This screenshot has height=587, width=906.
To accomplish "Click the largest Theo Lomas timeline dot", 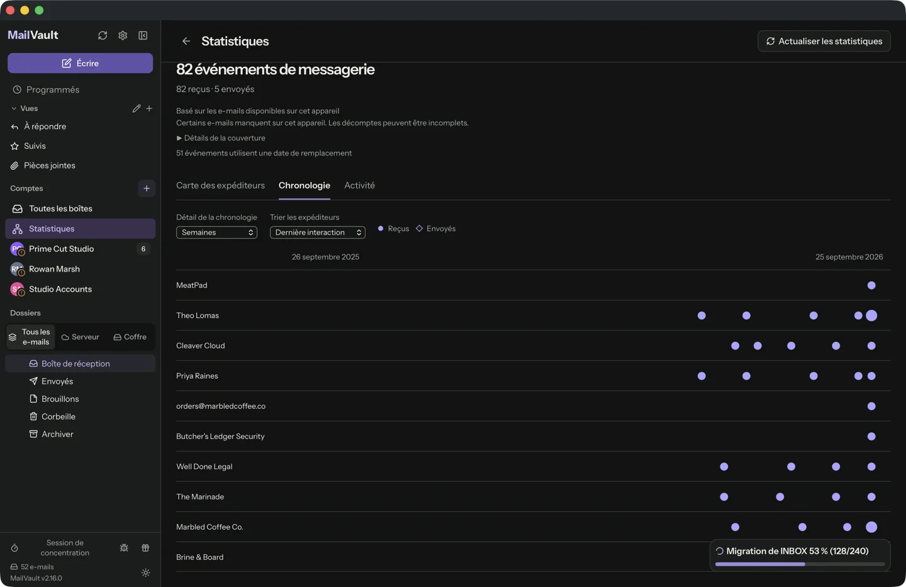I will (x=871, y=316).
